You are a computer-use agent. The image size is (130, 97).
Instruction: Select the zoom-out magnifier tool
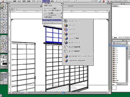[x=5, y=8]
